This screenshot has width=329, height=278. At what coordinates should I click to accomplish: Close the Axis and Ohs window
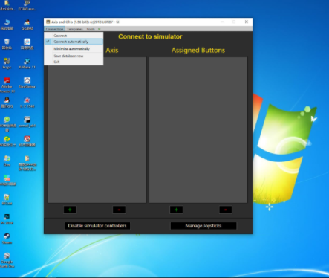pyautogui.click(x=247, y=22)
